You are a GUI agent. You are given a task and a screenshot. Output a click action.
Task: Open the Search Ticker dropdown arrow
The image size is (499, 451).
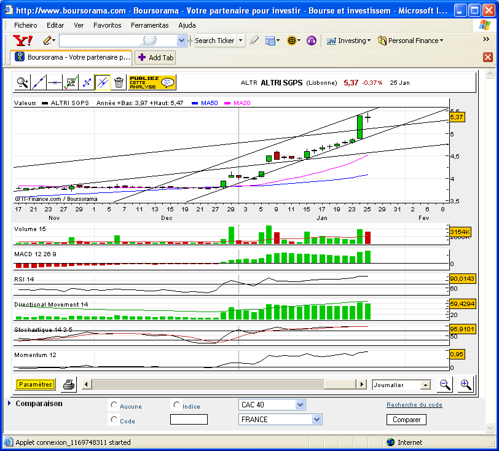pyautogui.click(x=241, y=41)
